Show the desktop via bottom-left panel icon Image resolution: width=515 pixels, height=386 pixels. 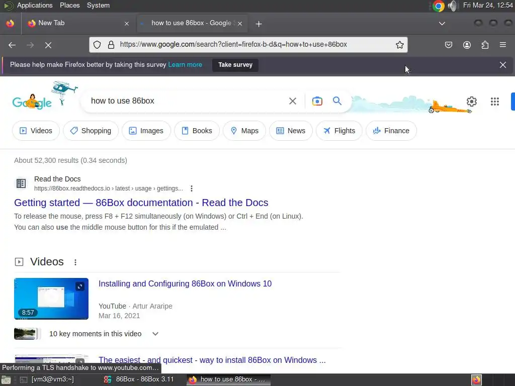tap(6, 380)
